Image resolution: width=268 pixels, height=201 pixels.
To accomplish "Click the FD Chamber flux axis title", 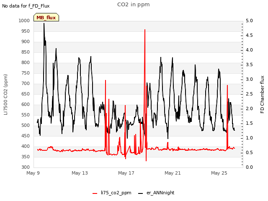I will click(262, 95).
